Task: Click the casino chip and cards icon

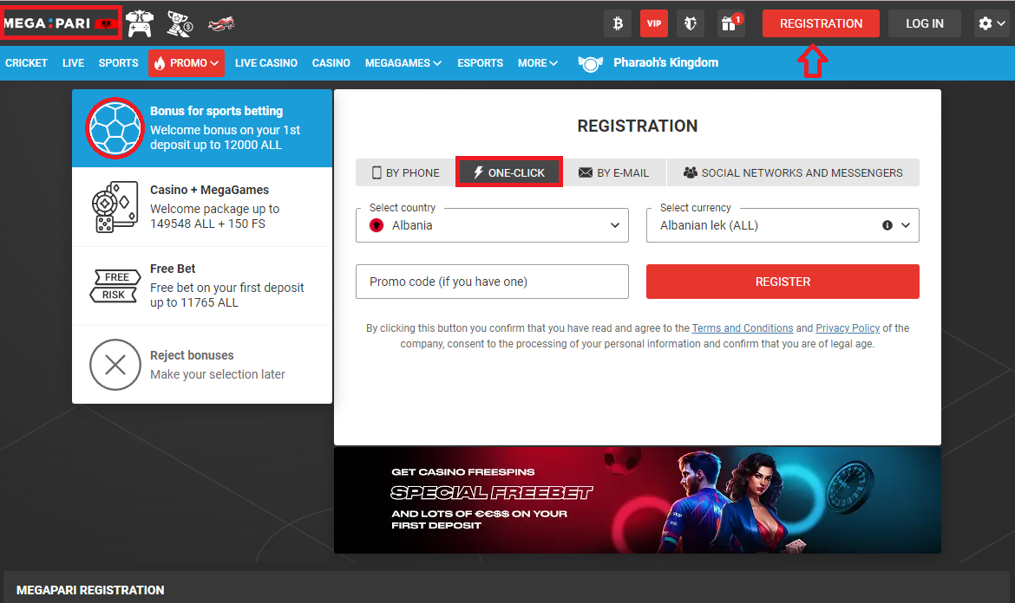Action: coord(115,207)
